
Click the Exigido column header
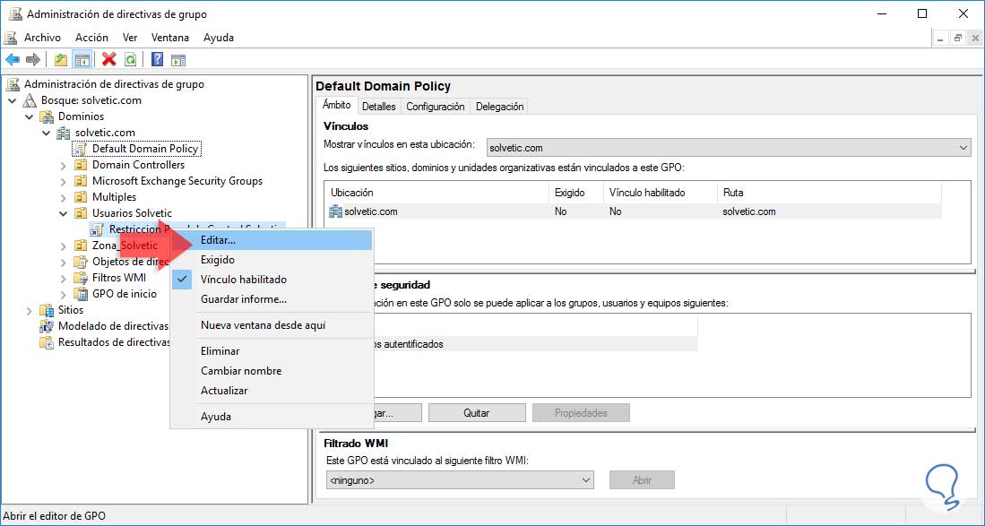[x=576, y=193]
